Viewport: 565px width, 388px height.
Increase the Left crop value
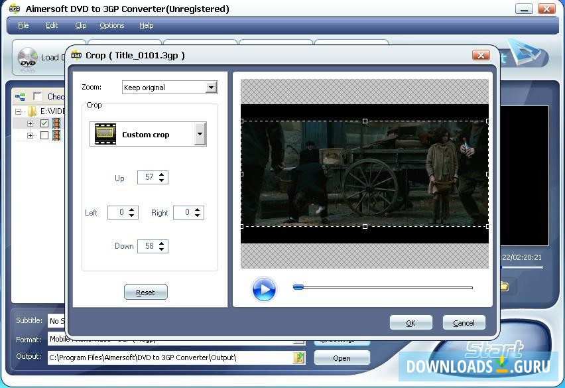coord(132,210)
